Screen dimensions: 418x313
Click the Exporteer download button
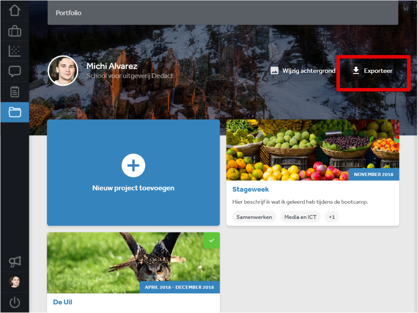point(372,71)
